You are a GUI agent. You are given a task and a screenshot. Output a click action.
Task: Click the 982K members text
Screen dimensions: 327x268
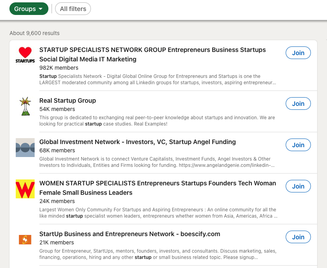(x=59, y=68)
